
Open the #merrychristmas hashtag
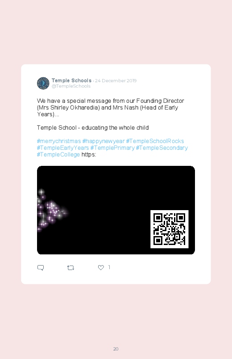(59, 141)
